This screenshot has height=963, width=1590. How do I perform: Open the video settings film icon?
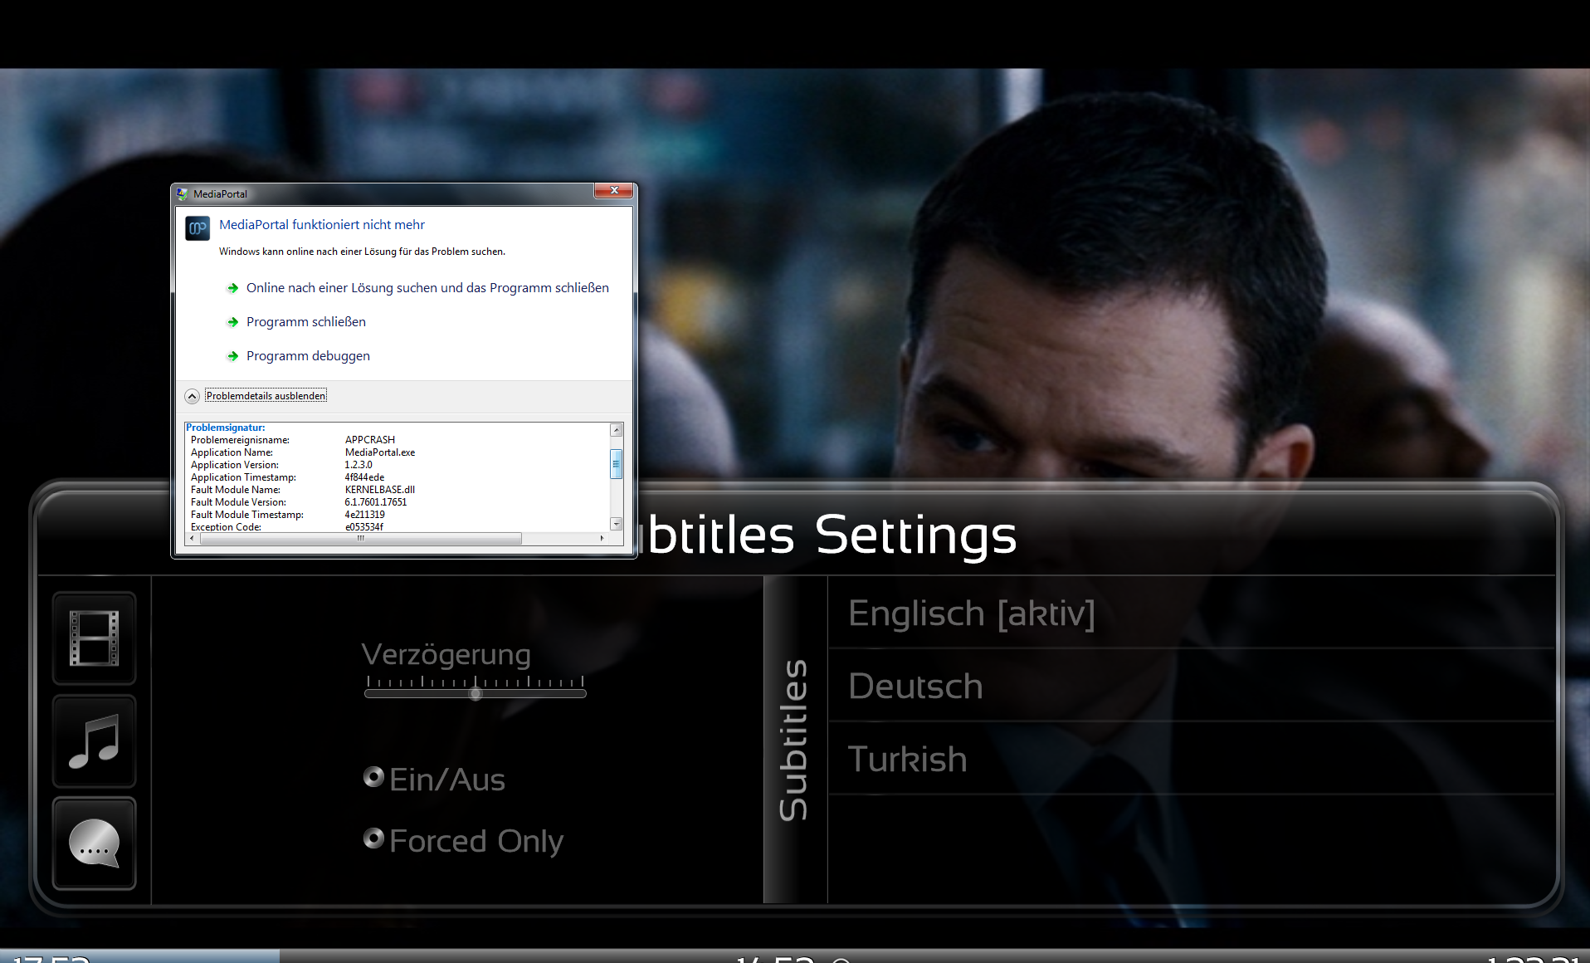tap(95, 638)
